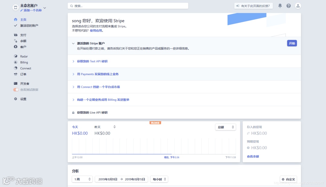Open 激活您的账户 sidebar item
Viewport: 326px width, 187px height.
pyautogui.click(x=29, y=26)
